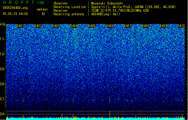Click the 0403 time marker
The width and height of the screenshot is (188, 120).
point(56,26)
